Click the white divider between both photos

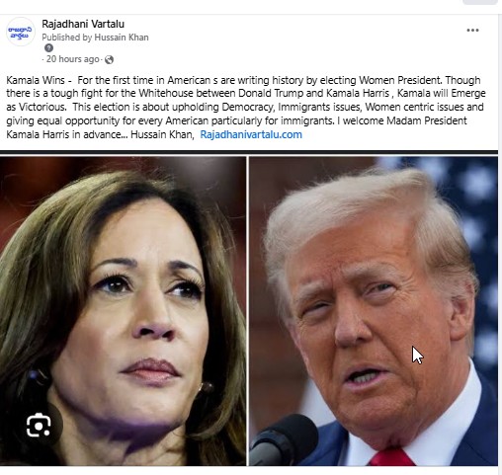pos(247,311)
